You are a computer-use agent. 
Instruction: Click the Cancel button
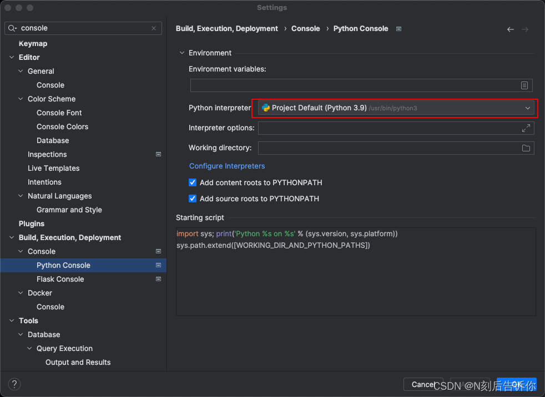tap(423, 384)
